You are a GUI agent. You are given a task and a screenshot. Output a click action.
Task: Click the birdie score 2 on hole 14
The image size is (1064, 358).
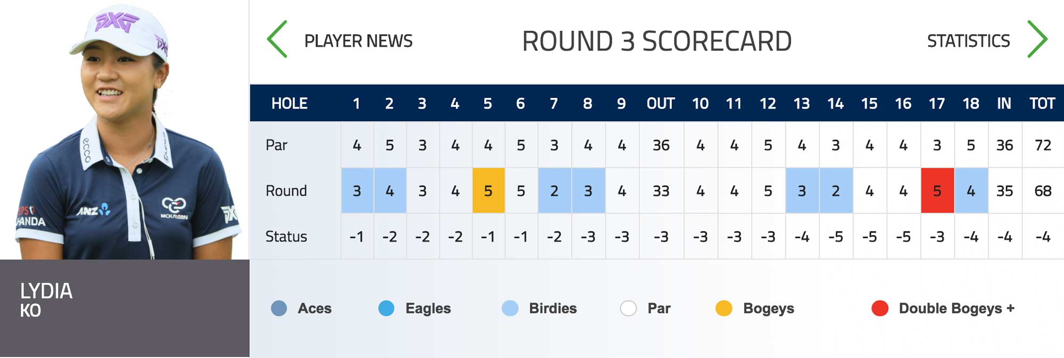point(836,190)
